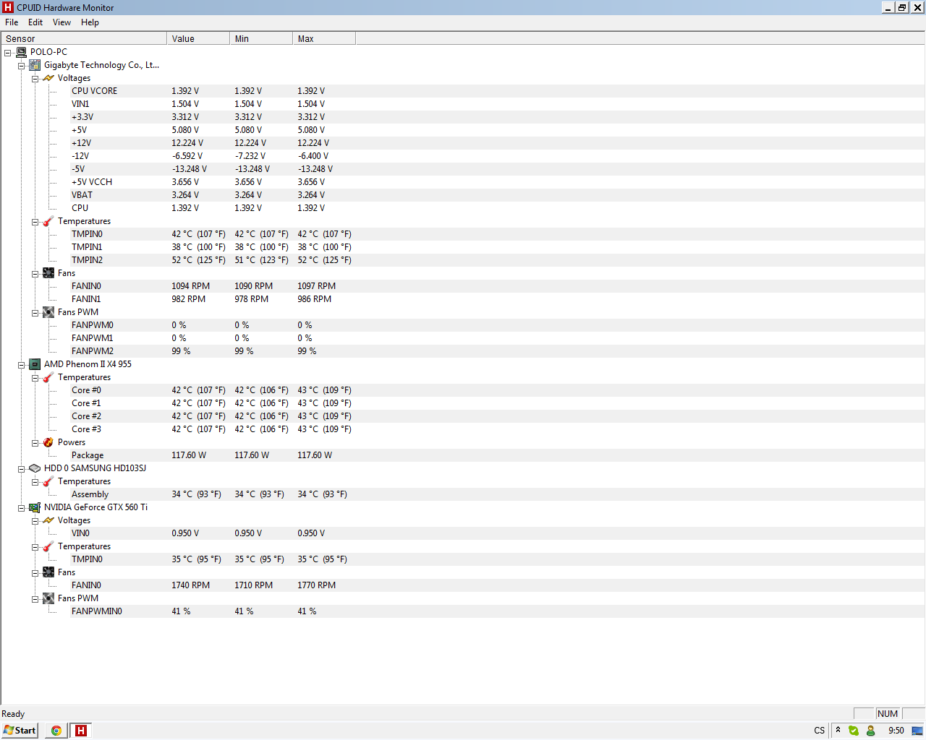This screenshot has height=740, width=926.
Task: Click the fan icon for Gigabyte Fans
Action: pyautogui.click(x=48, y=273)
